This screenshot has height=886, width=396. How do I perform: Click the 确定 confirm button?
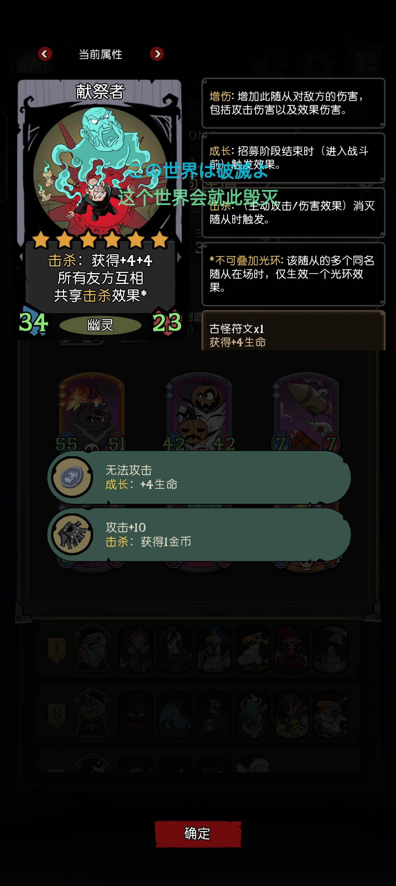[x=198, y=834]
